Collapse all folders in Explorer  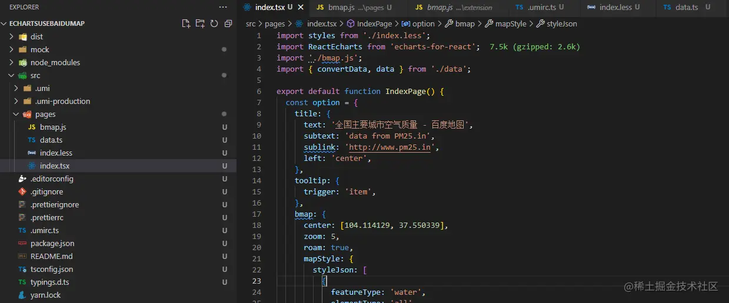[x=227, y=23]
